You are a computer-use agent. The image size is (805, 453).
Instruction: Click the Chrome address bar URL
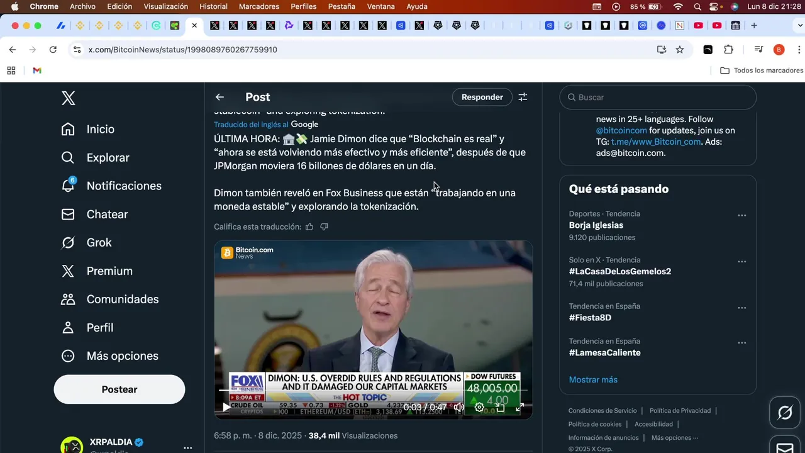182,50
